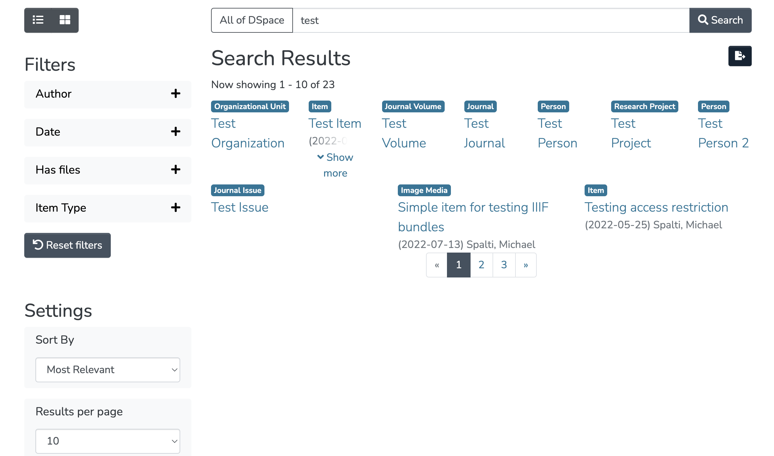
Task: Click the export search results icon
Action: pyautogui.click(x=740, y=56)
